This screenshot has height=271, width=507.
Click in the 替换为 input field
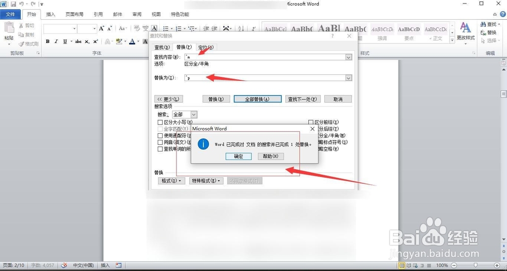pyautogui.click(x=265, y=78)
